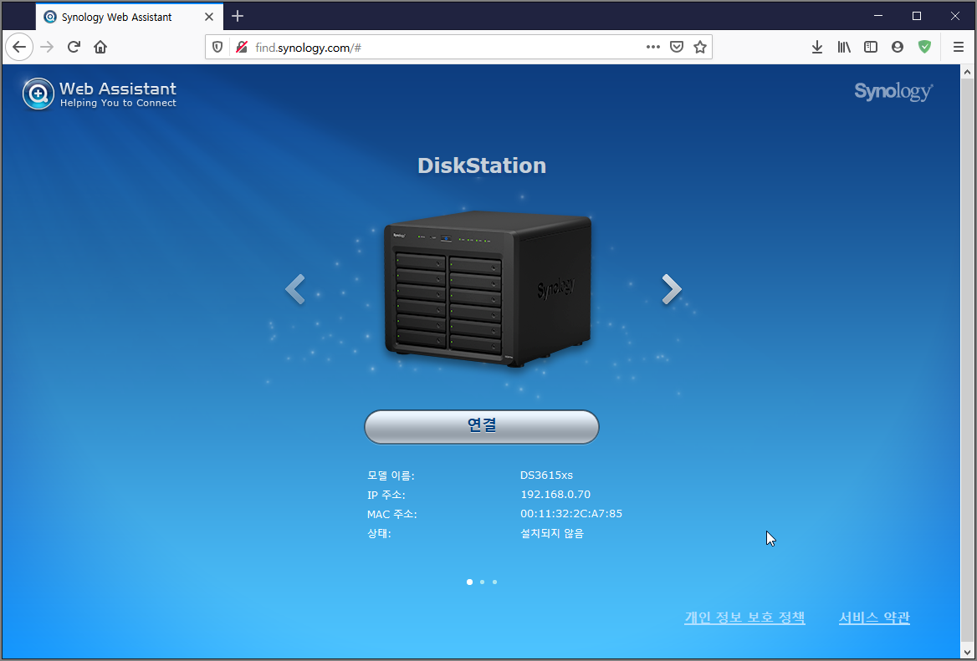The height and width of the screenshot is (661, 977).
Task: Open the 개인 정보 보호 정책 link
Action: click(x=744, y=618)
